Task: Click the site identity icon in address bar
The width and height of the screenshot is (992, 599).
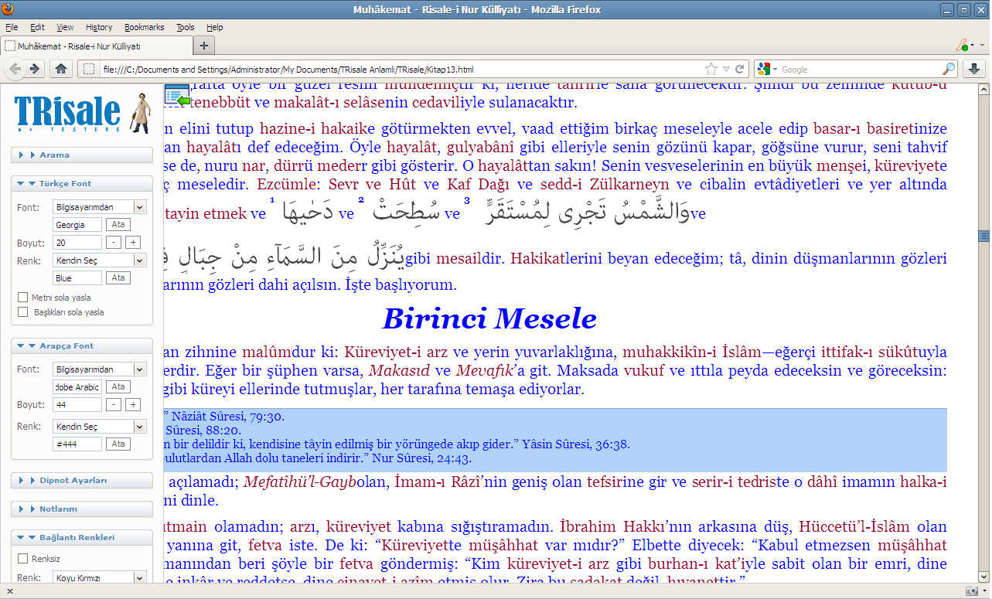Action: coord(90,69)
